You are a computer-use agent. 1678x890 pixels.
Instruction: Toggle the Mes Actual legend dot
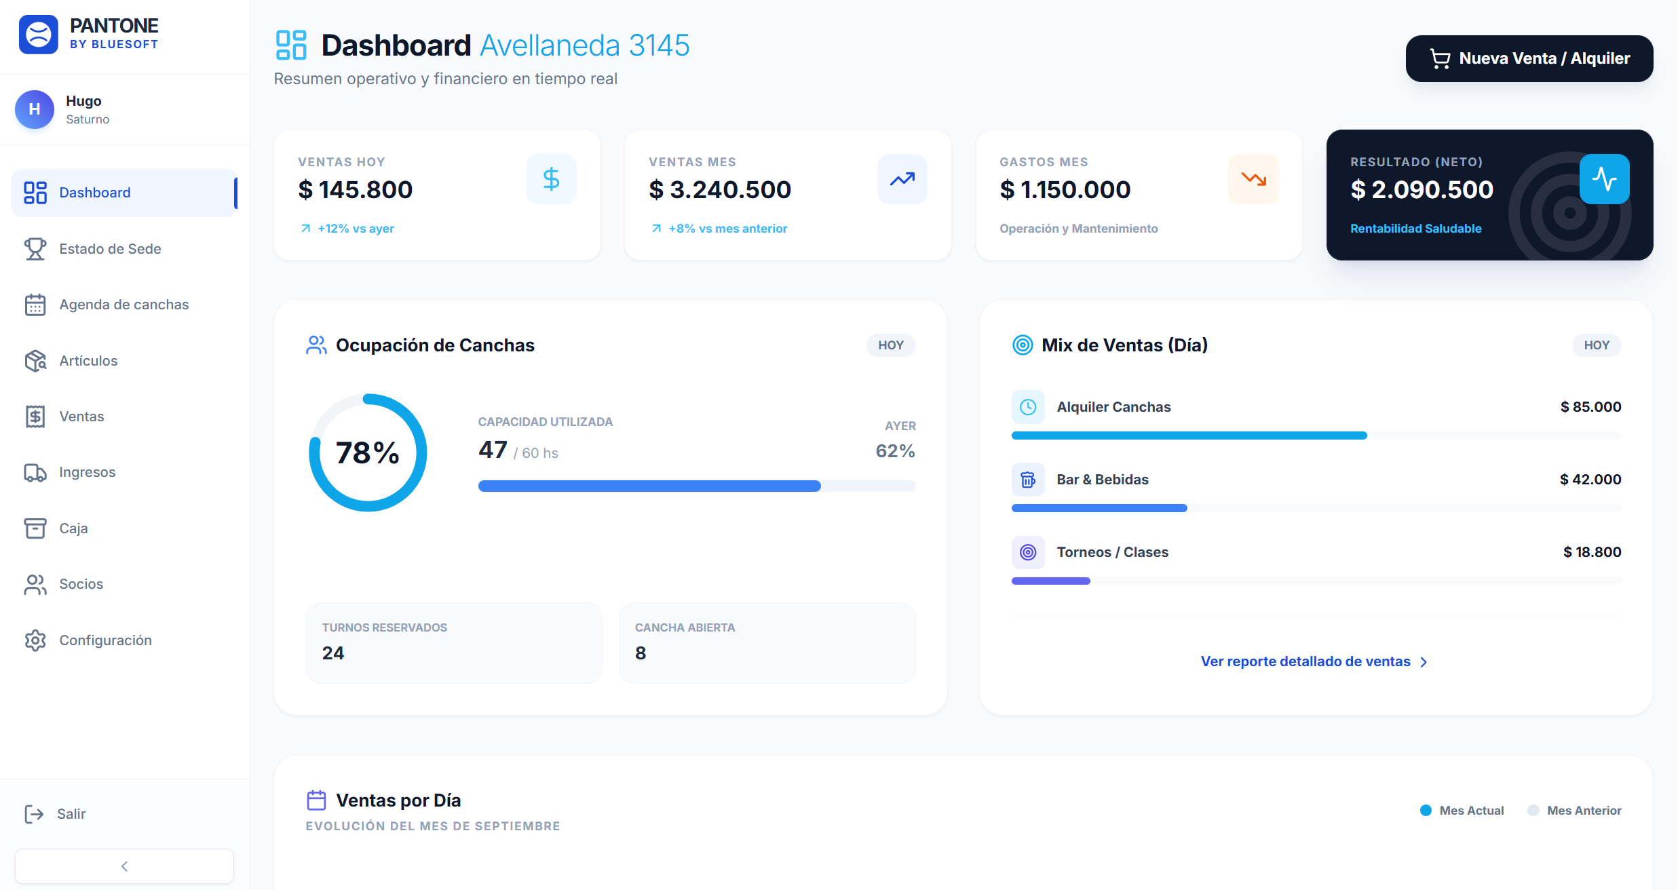tap(1427, 810)
